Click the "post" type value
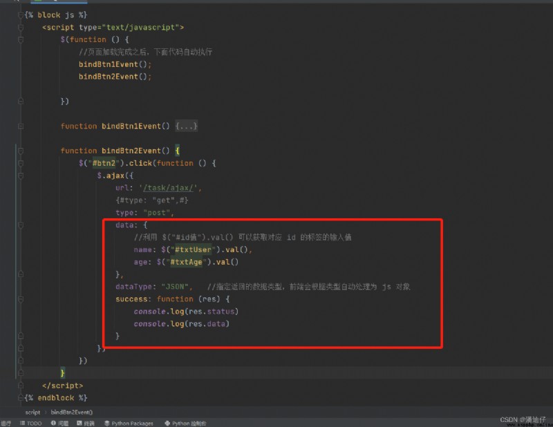Screen dimensions: 553x427 point(157,213)
